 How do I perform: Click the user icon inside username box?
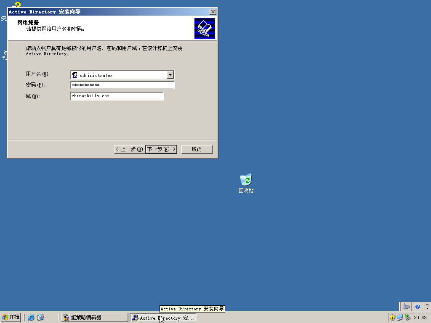pyautogui.click(x=75, y=75)
